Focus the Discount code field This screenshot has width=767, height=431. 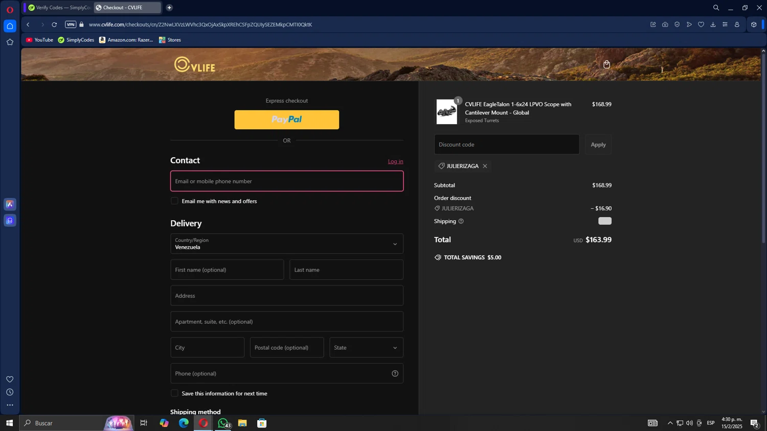[x=507, y=145]
